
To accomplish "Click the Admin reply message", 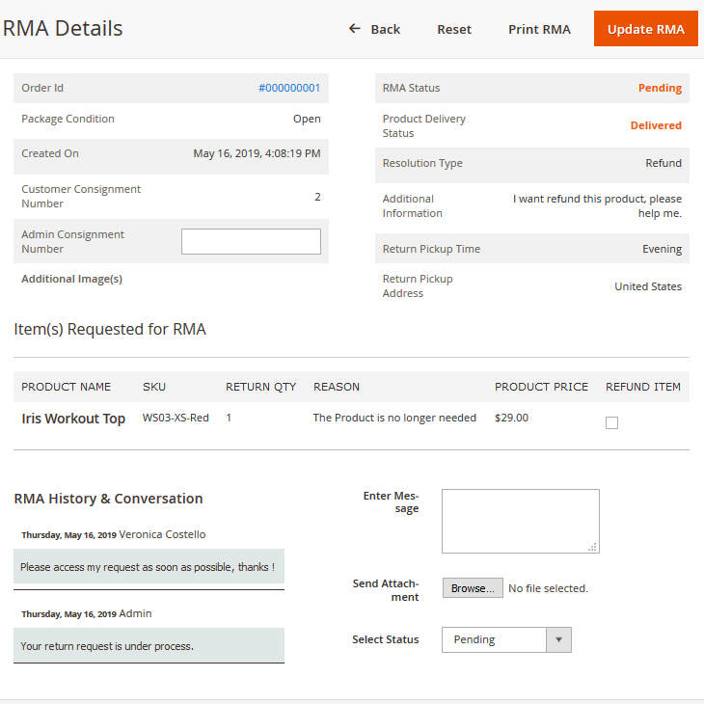I will click(x=107, y=646).
